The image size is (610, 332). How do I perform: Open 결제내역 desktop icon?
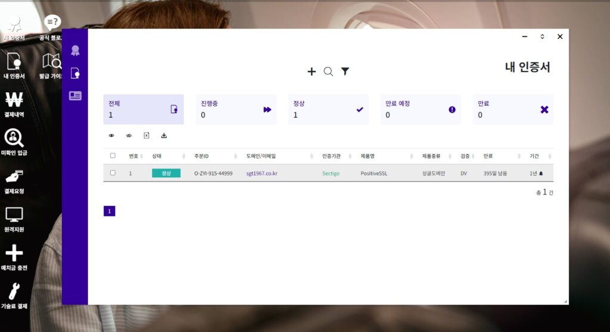click(14, 104)
